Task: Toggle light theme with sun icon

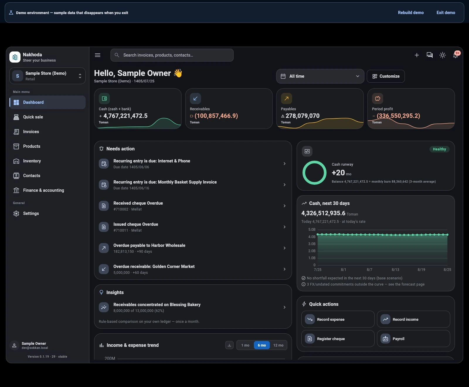Action: (443, 55)
